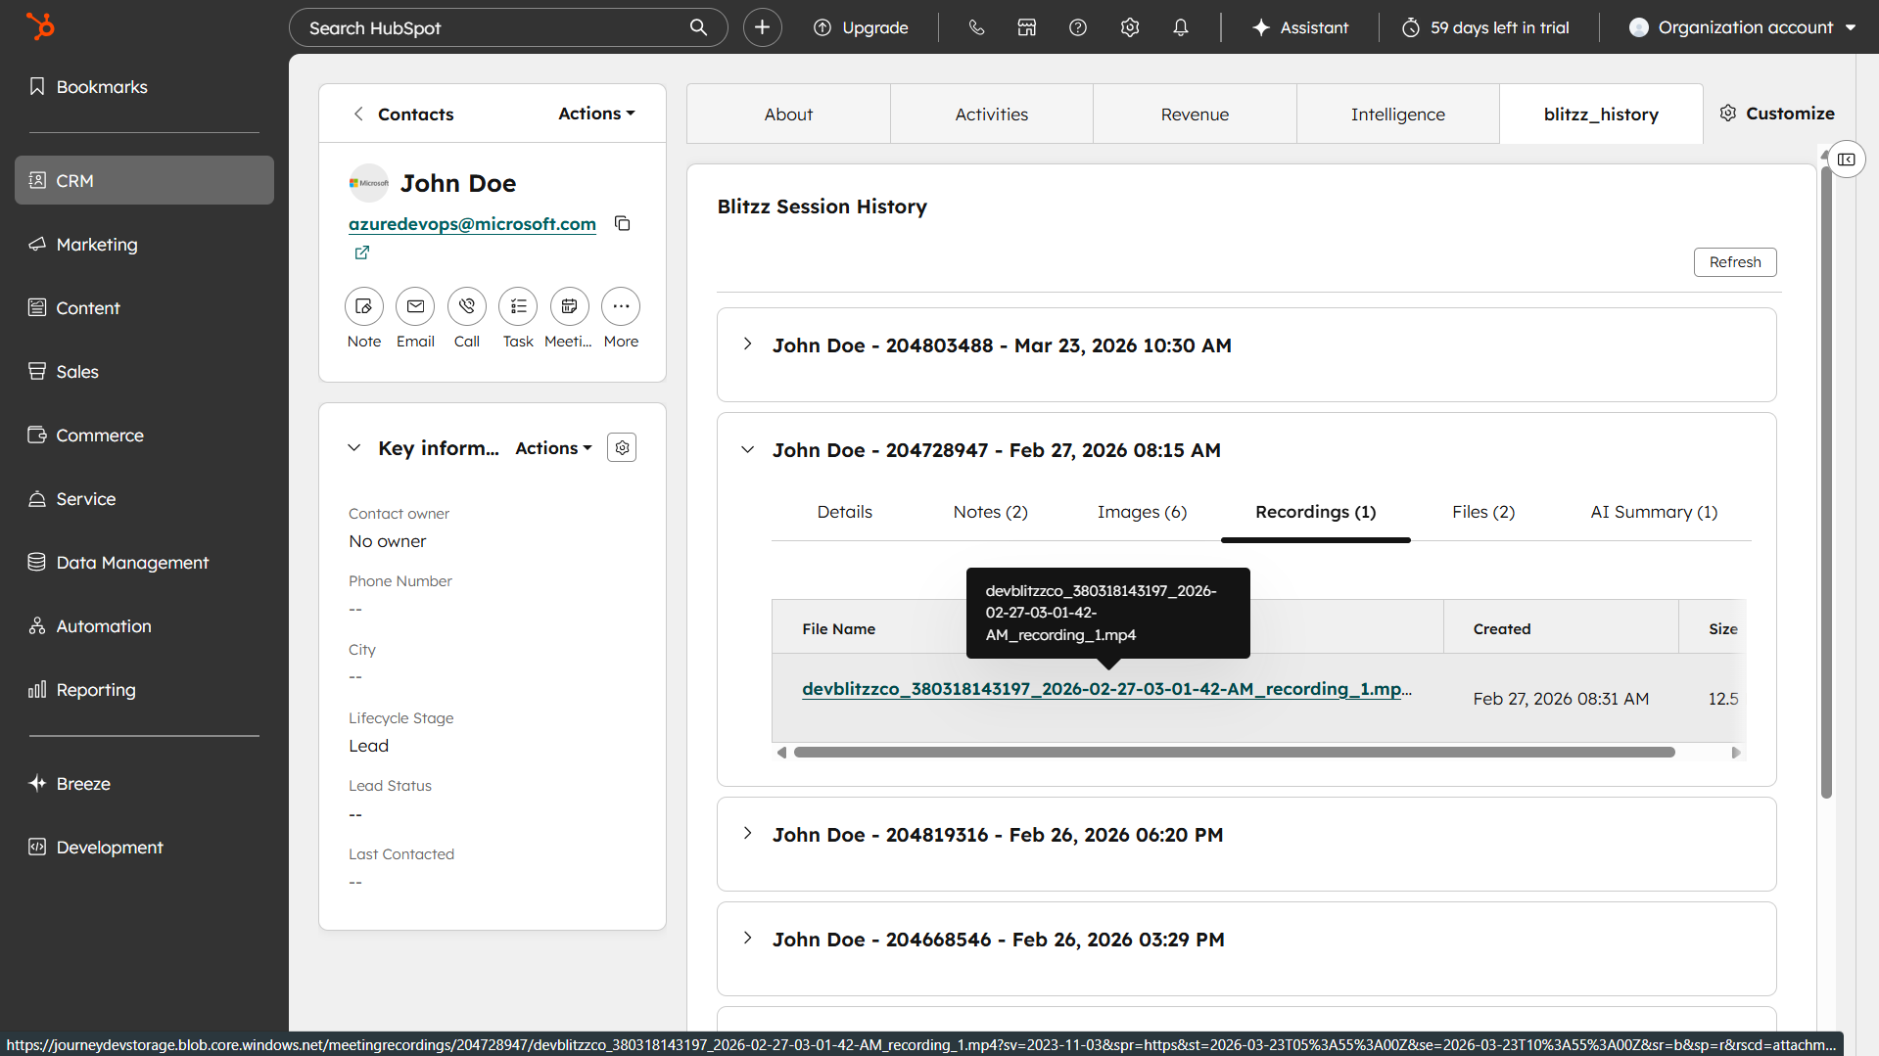Open the calling phone icon
Viewport: 1879px width, 1056px height.
tap(976, 27)
